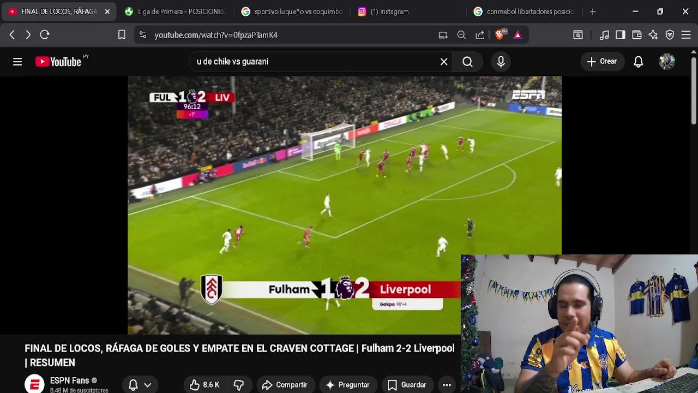Toggle the browser sidebar panel
The image size is (698, 393).
[621, 35]
